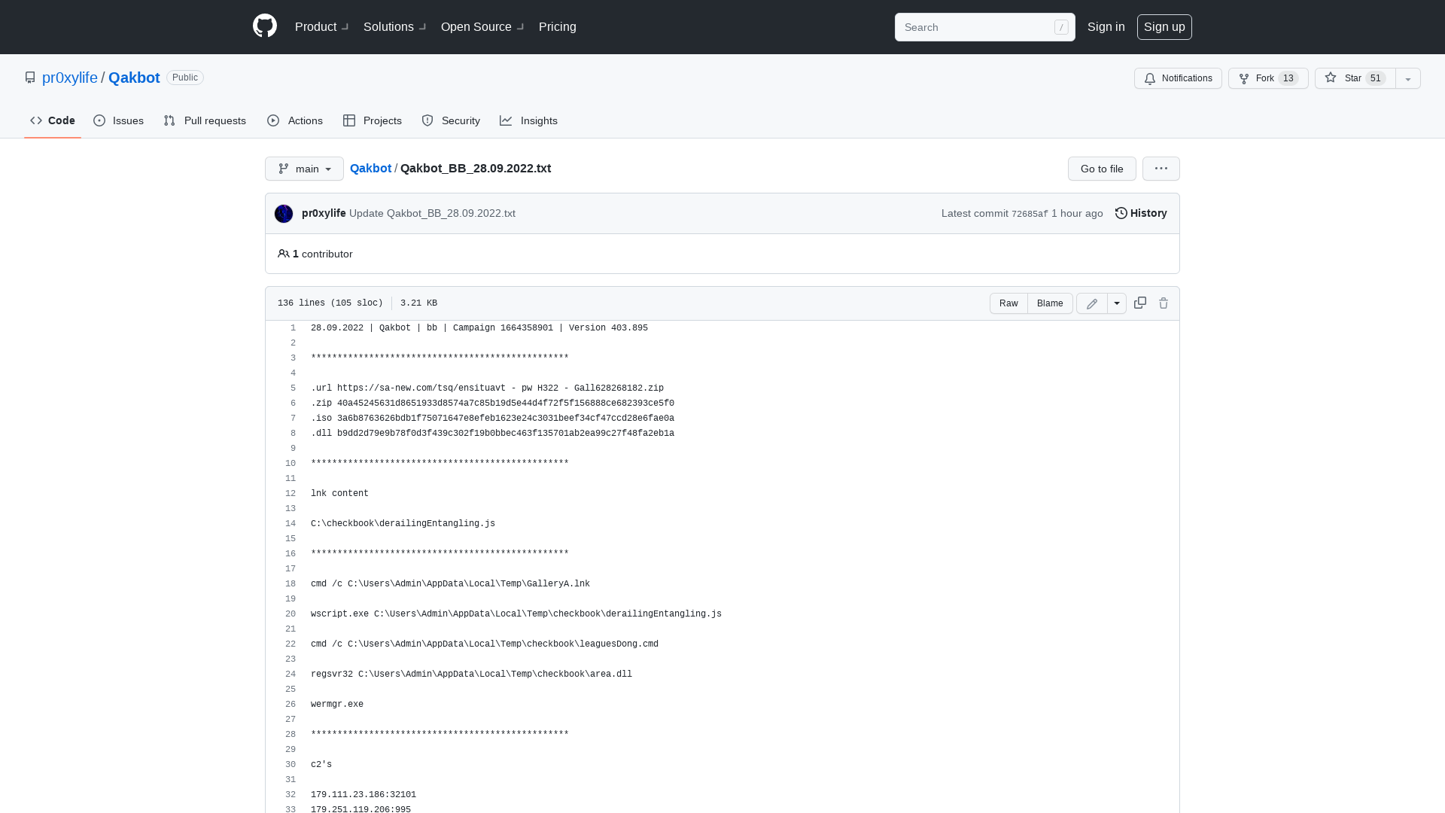Expand the edit options dropdown arrow
Viewport: 1445px width, 813px height.
point(1116,303)
